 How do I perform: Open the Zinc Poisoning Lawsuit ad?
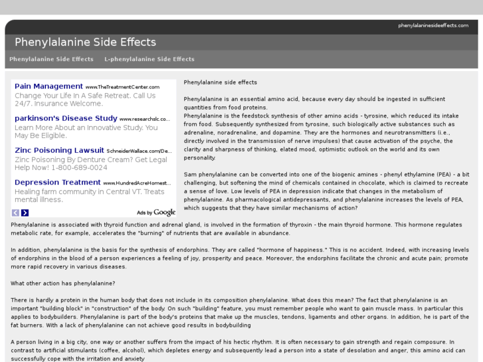tap(59, 150)
